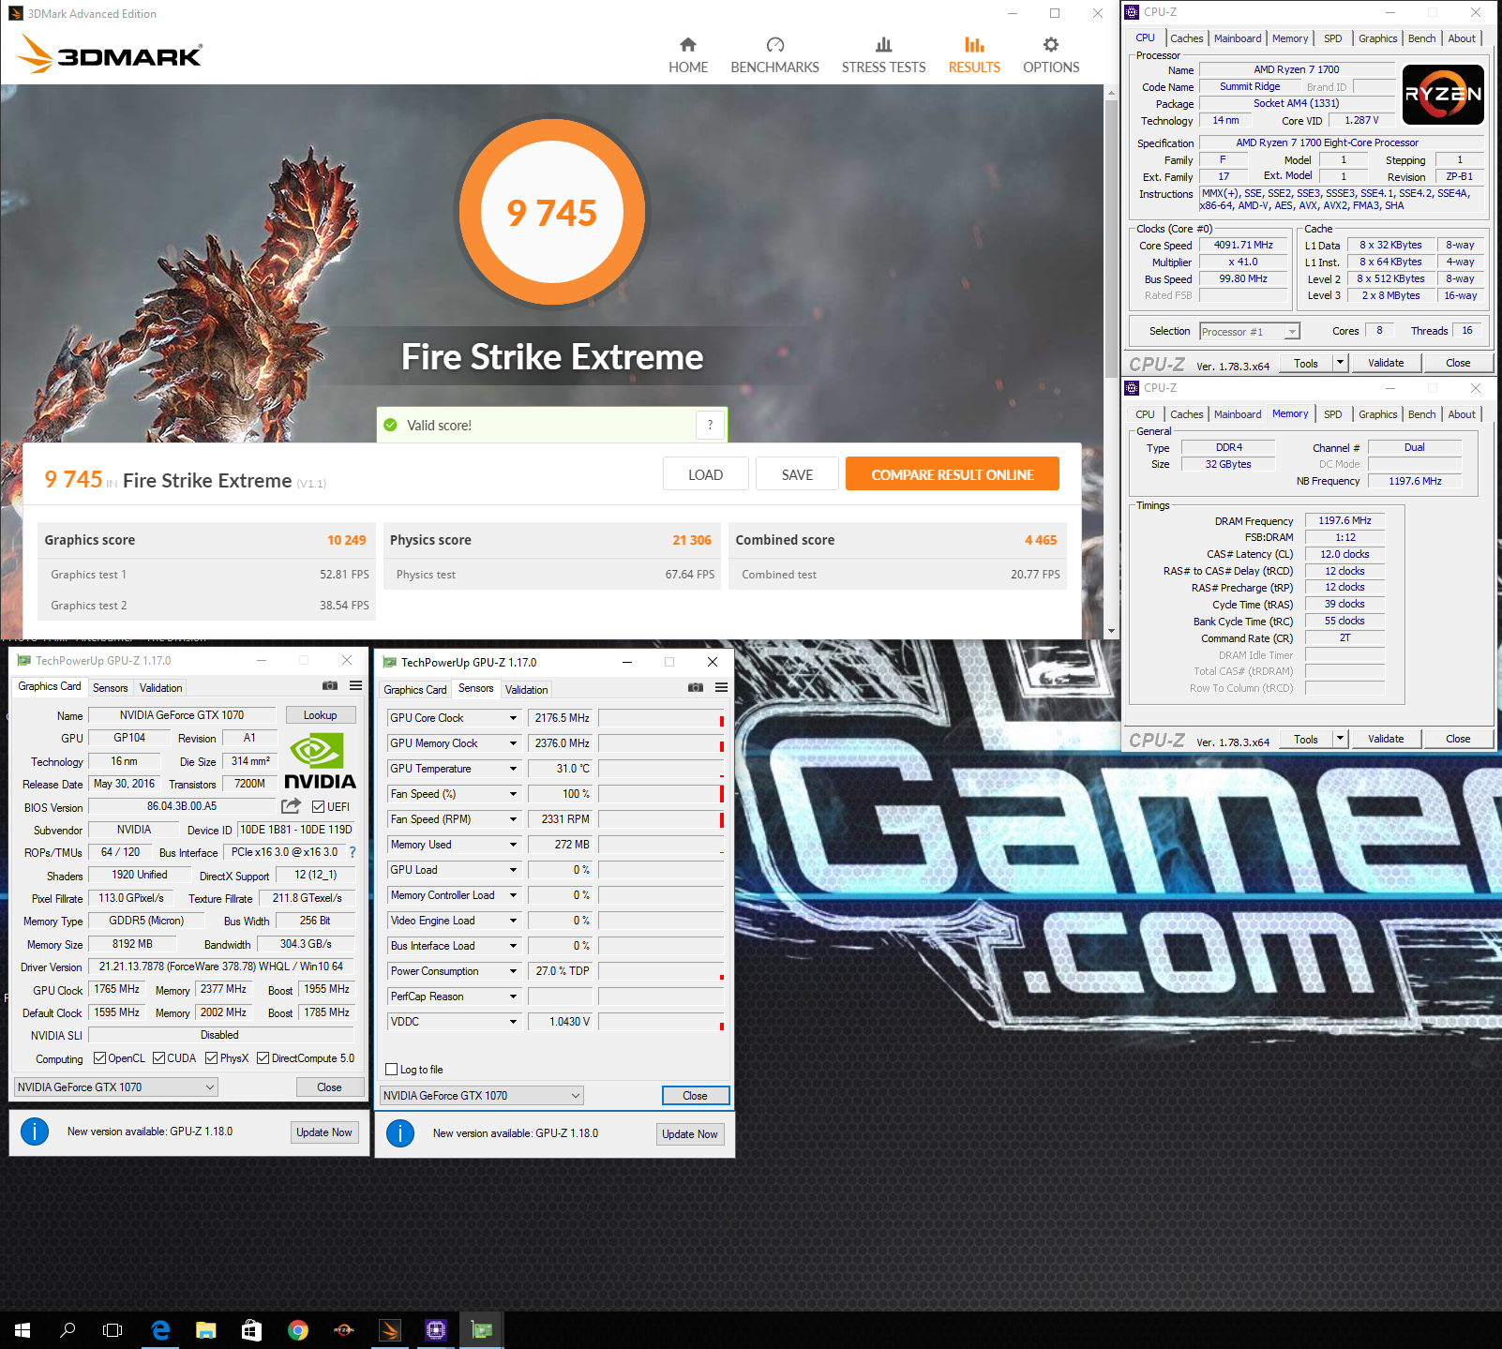1502x1349 pixels.
Task: Open the 3DMark HOME section
Action: (688, 55)
